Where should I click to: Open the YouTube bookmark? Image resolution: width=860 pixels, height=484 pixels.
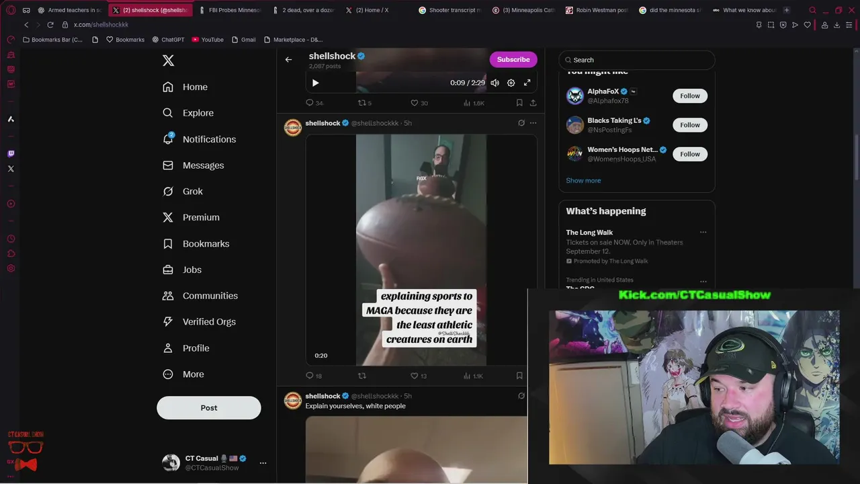(207, 40)
